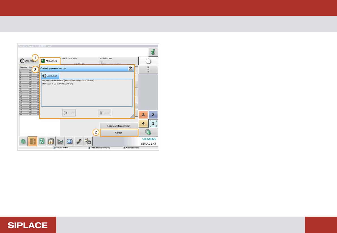The width and height of the screenshot is (337, 233).
Task: Open the green circuit board icon
Action: point(42,141)
